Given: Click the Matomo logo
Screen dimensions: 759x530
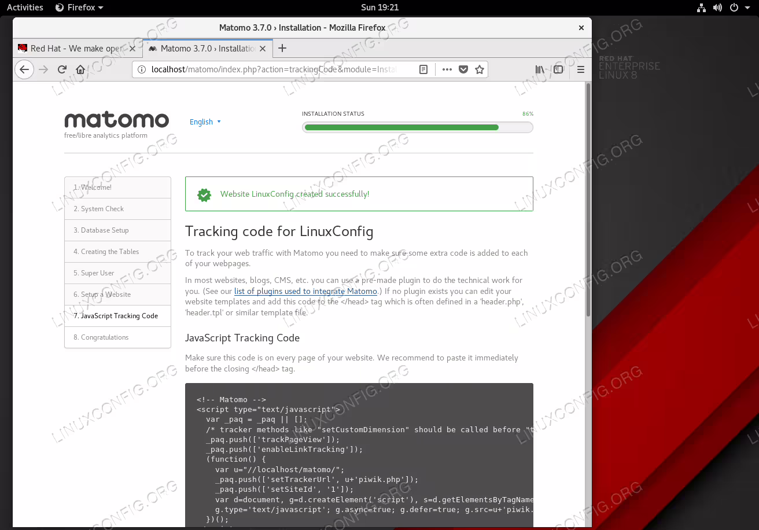Looking at the screenshot, I should click(116, 120).
